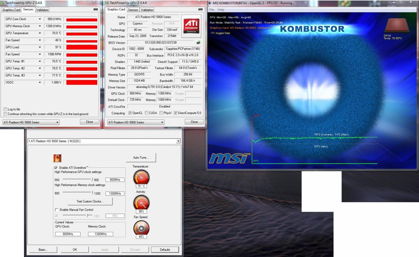Click the BIOS Version field 012.020.000.023.037238
Screen dimensions: 419x257
click(161, 42)
